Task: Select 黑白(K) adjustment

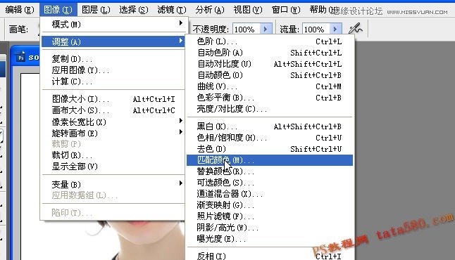Action: pyautogui.click(x=270, y=126)
